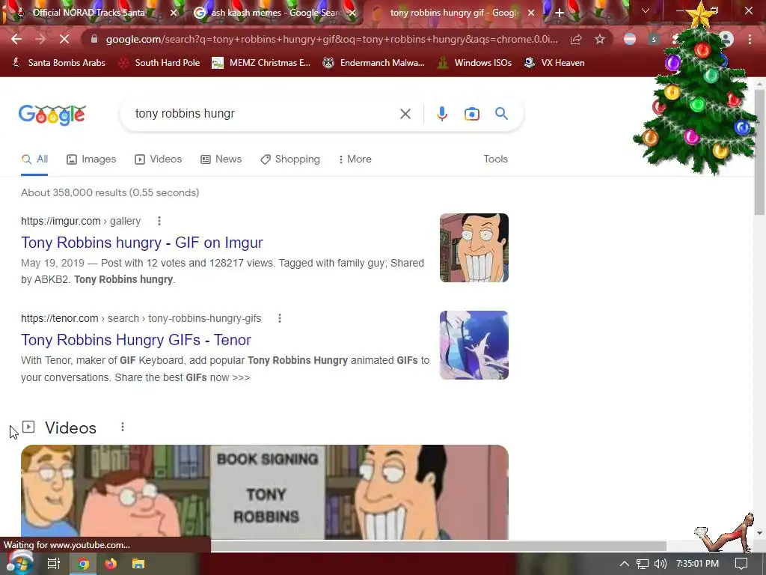Switch to Videos results
Viewport: 766px width, 575px height.
[159, 159]
